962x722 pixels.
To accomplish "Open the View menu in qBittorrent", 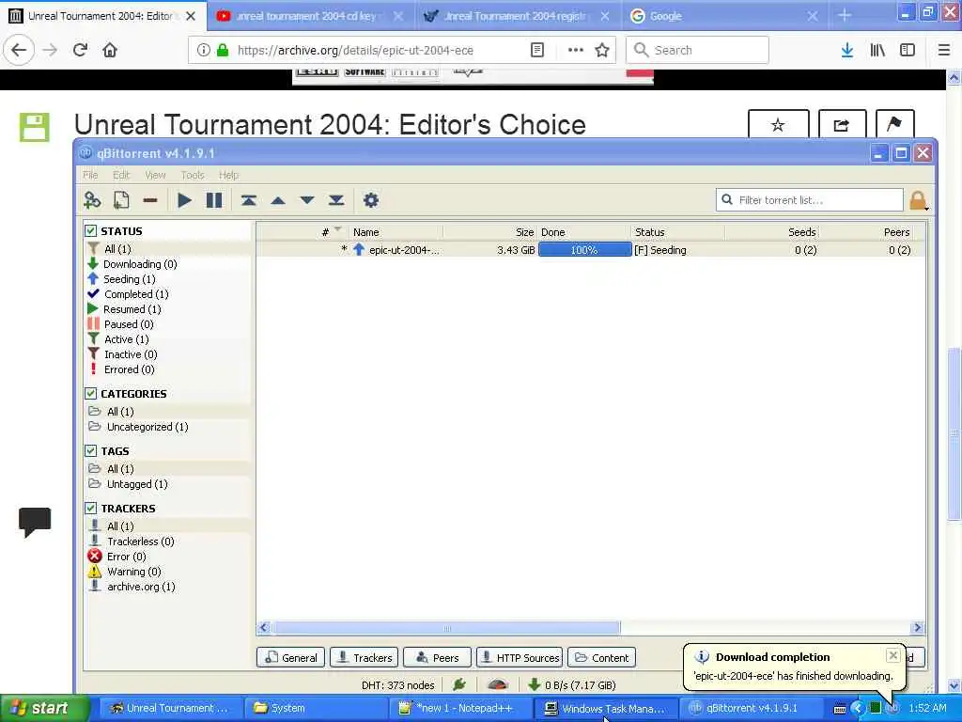I will [155, 175].
